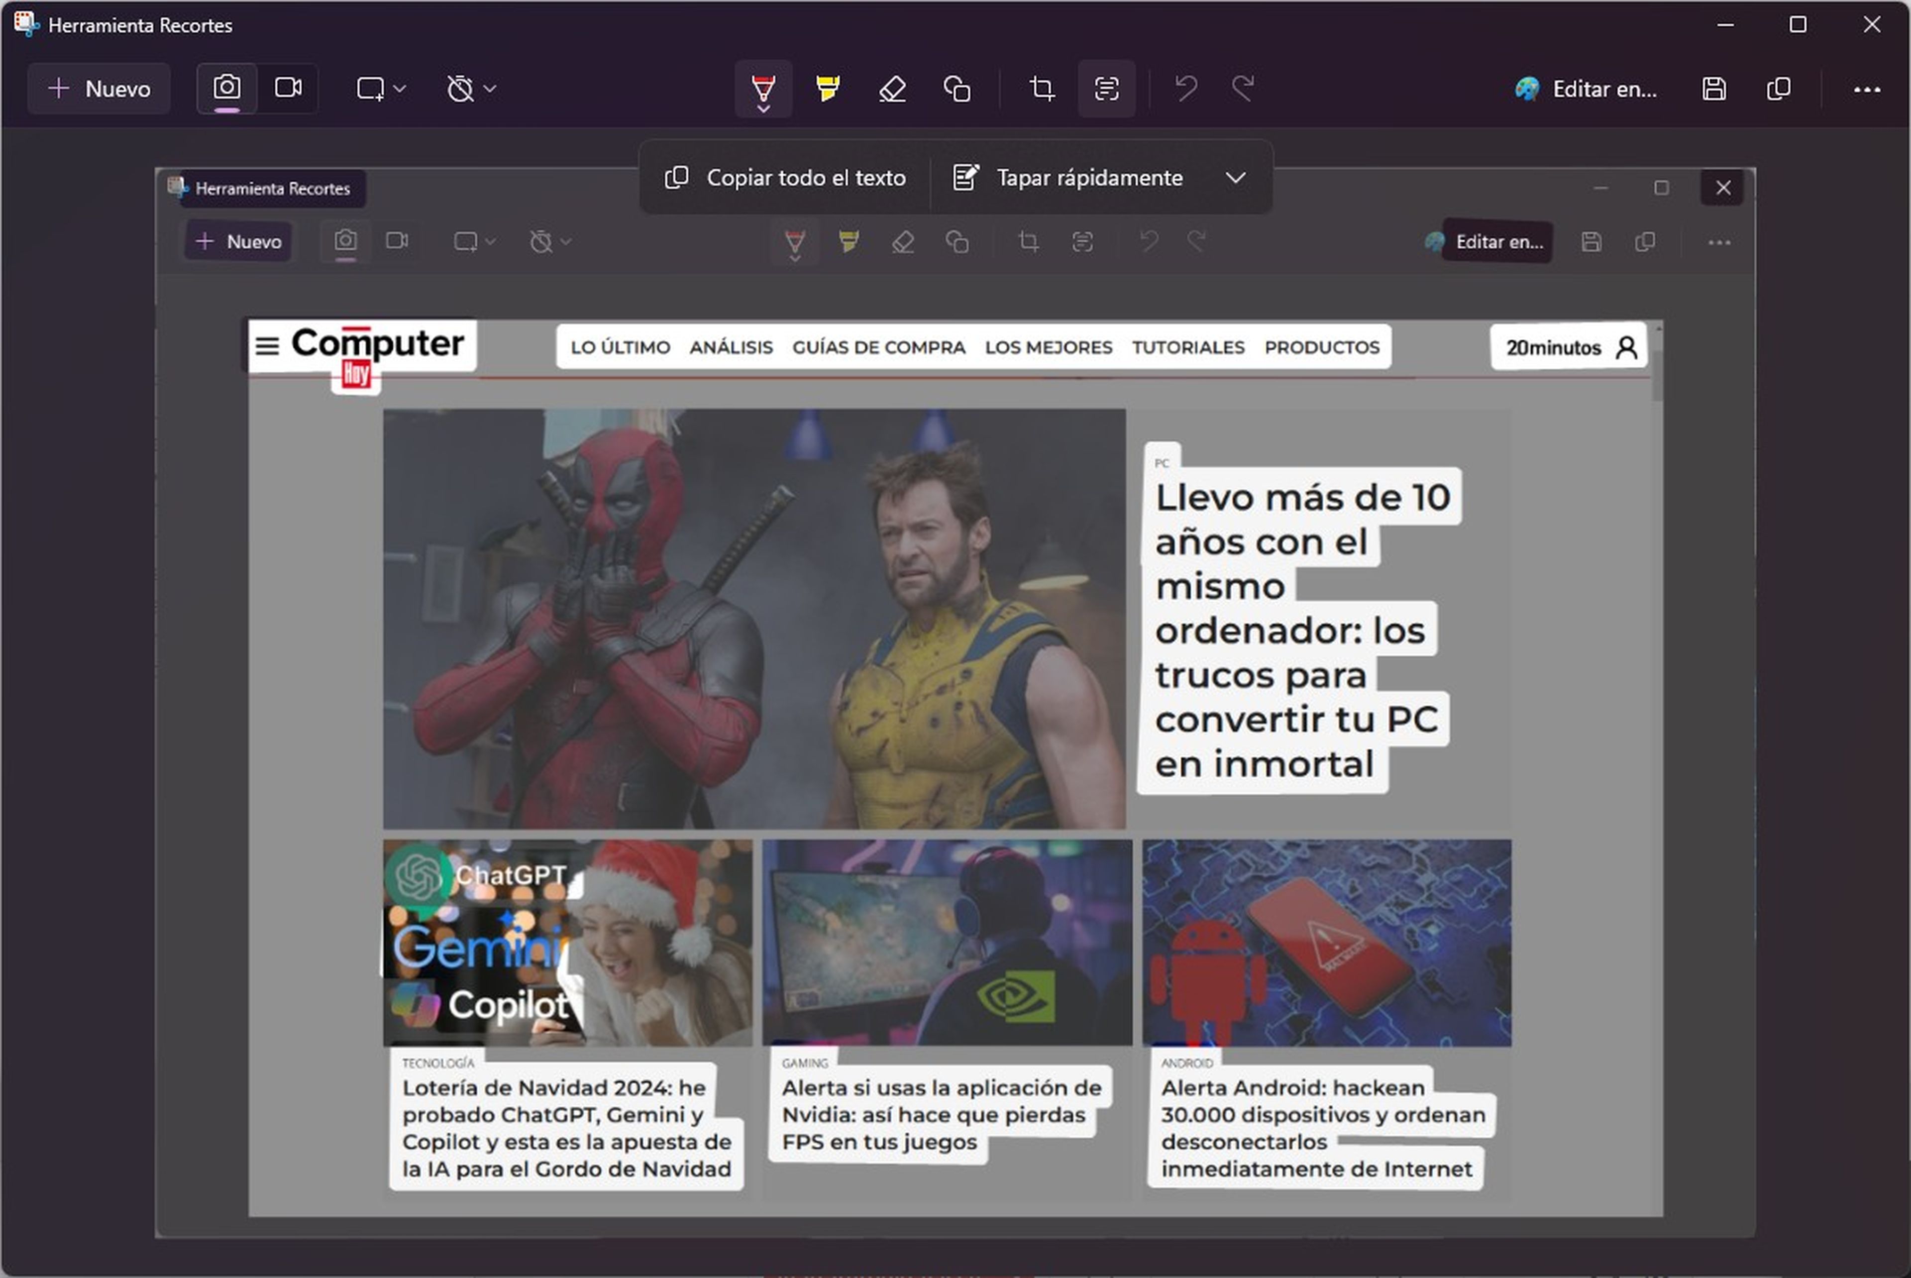Open the Android malware article thumbnail
The height and width of the screenshot is (1278, 1911).
pos(1327,942)
